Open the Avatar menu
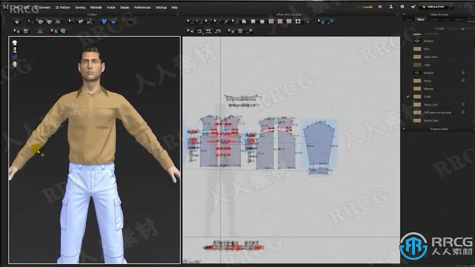The height and width of the screenshot is (267, 475). [x=111, y=7]
